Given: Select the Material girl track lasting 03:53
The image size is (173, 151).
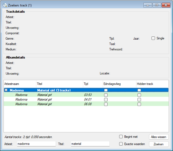Looking at the screenshot, I should point(86,95).
